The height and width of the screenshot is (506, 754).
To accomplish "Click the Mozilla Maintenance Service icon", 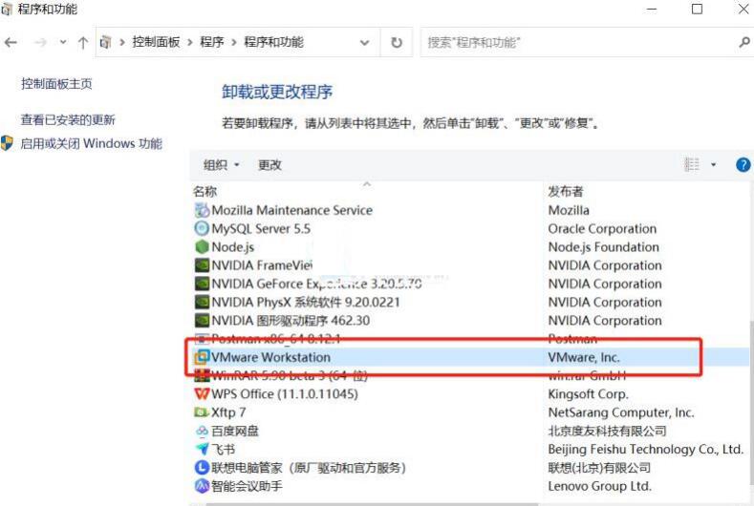I will (x=202, y=210).
